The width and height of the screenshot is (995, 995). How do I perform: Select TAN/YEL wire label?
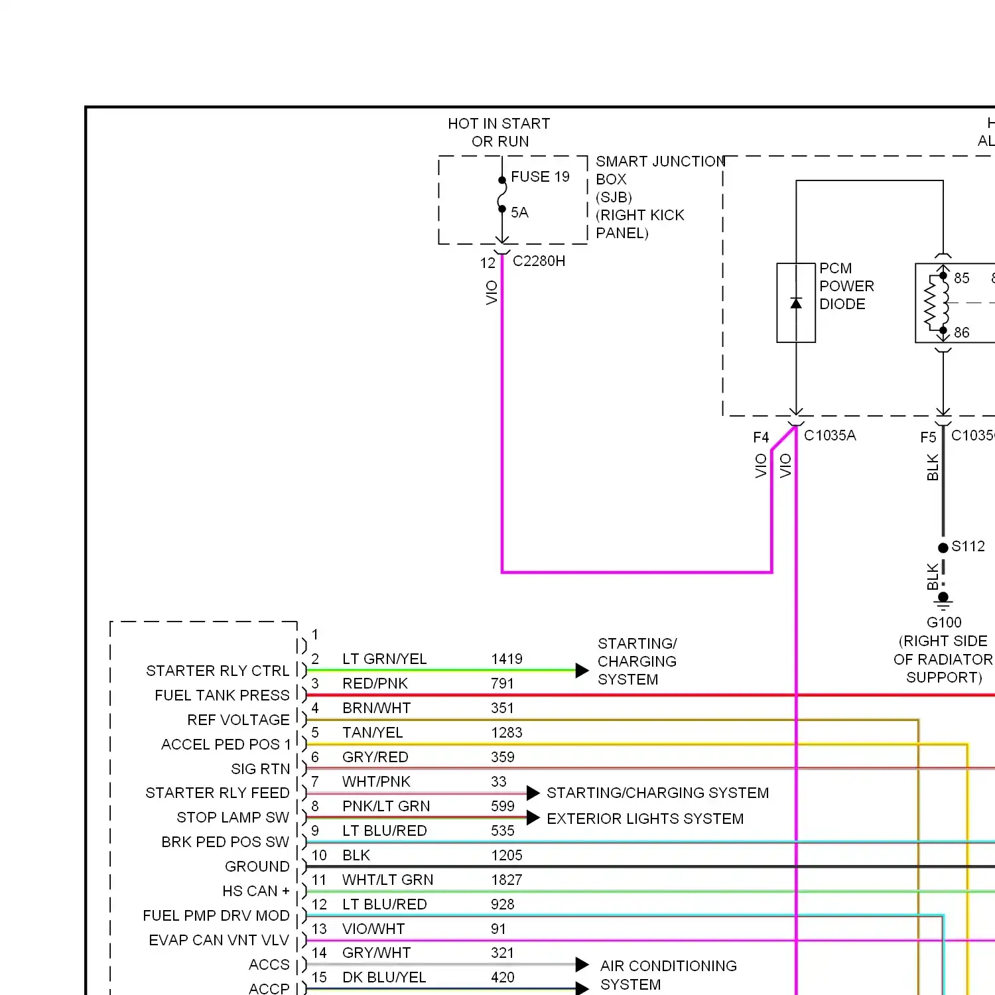coord(372,733)
